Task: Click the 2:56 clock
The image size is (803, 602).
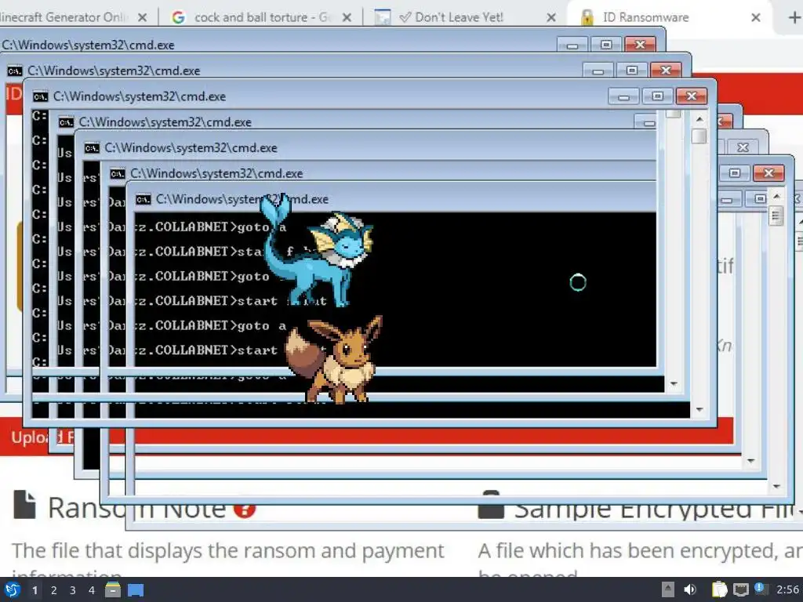Action: coord(789,589)
